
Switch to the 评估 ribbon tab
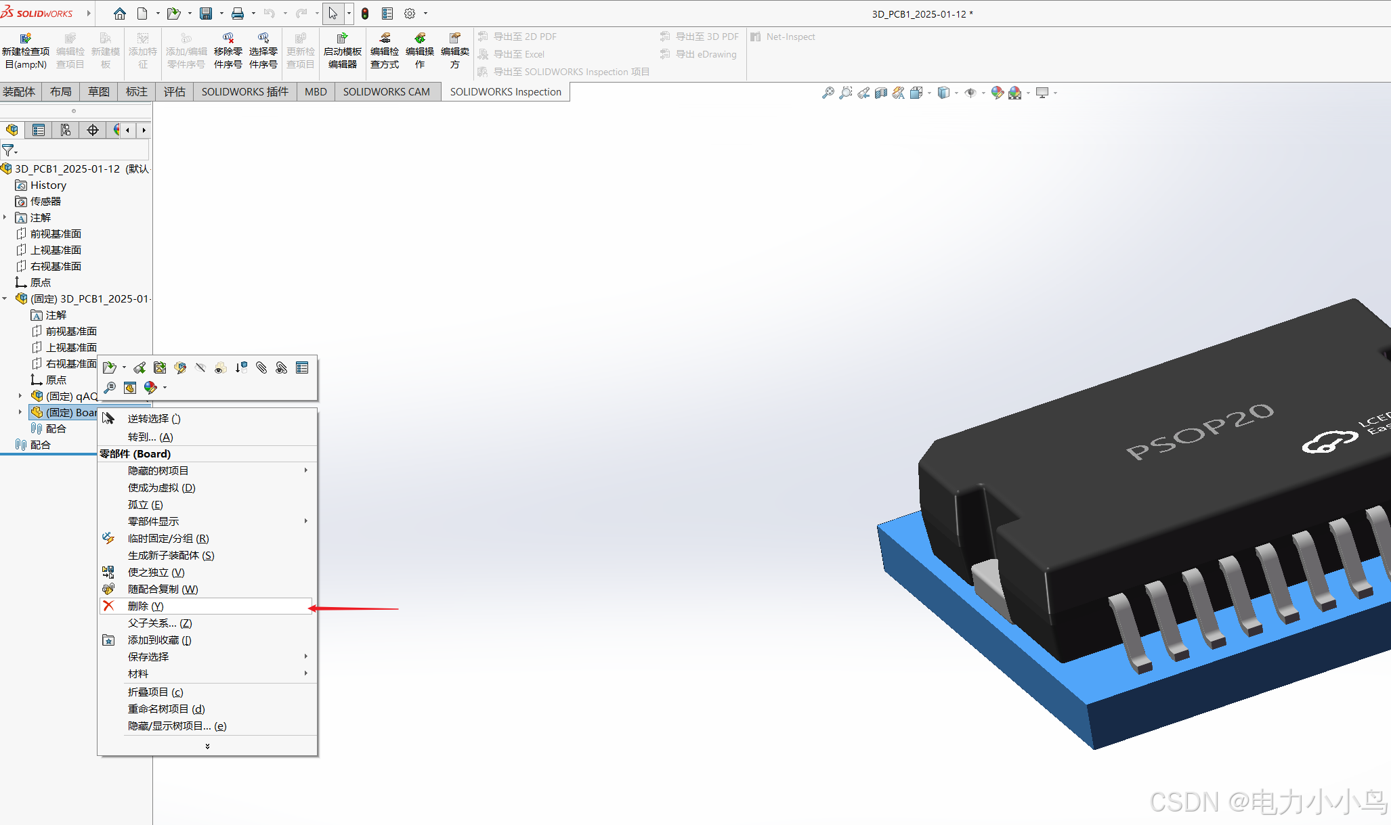175,91
